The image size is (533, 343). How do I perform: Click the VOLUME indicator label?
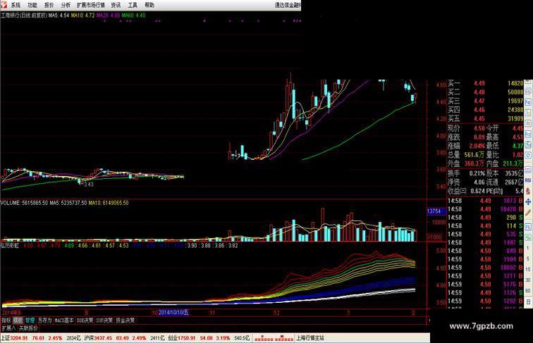pyautogui.click(x=10, y=203)
